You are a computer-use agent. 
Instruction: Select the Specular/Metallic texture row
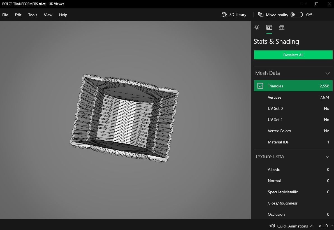click(293, 192)
